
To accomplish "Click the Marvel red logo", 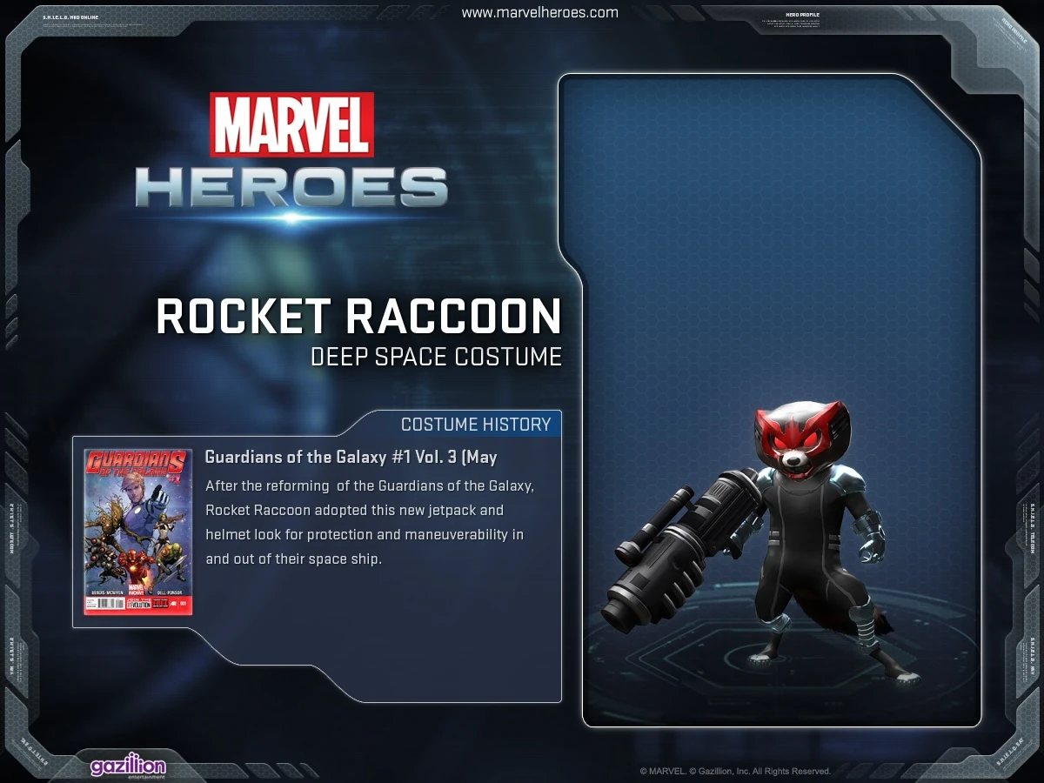I will click(291, 125).
